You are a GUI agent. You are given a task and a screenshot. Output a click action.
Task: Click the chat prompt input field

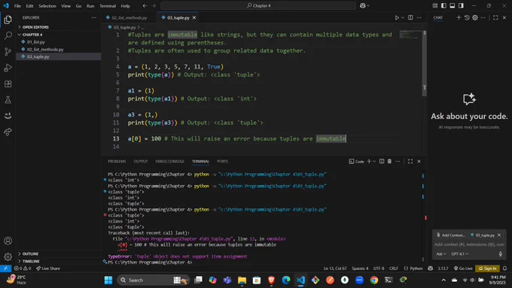pyautogui.click(x=469, y=244)
